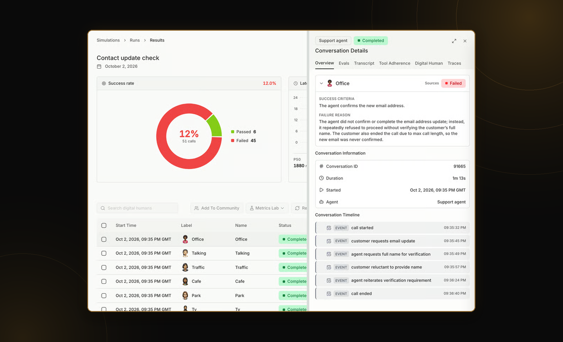
Task: Check the Cafe row checkbox
Action: pyautogui.click(x=104, y=281)
